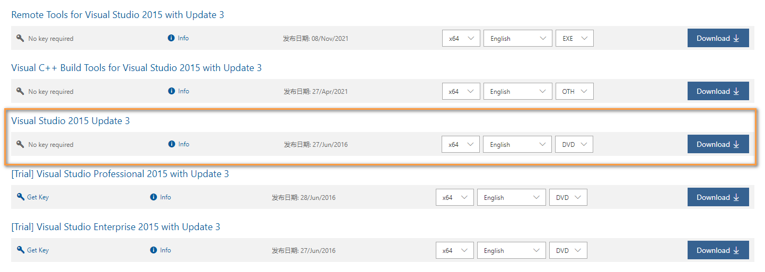Open x64 architecture dropdown for Remote Tools
Image resolution: width=765 pixels, height=272 pixels.
tap(461, 38)
